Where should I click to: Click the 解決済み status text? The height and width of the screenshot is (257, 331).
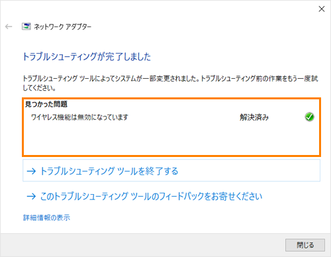point(254,117)
